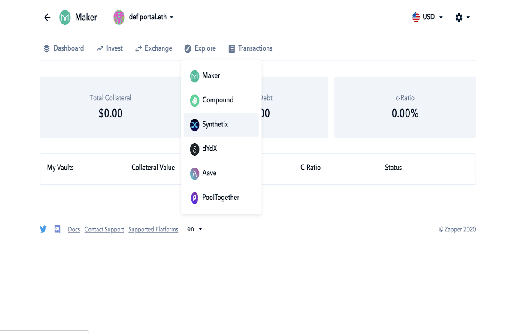Click the settings gear icon
Viewport: 515px width, 333px height.
click(x=459, y=17)
